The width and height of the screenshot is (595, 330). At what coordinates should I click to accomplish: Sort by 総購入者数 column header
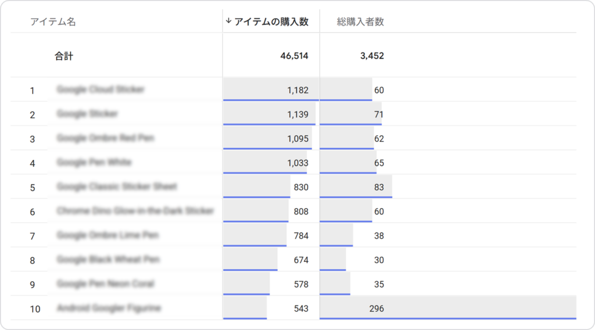tap(360, 22)
